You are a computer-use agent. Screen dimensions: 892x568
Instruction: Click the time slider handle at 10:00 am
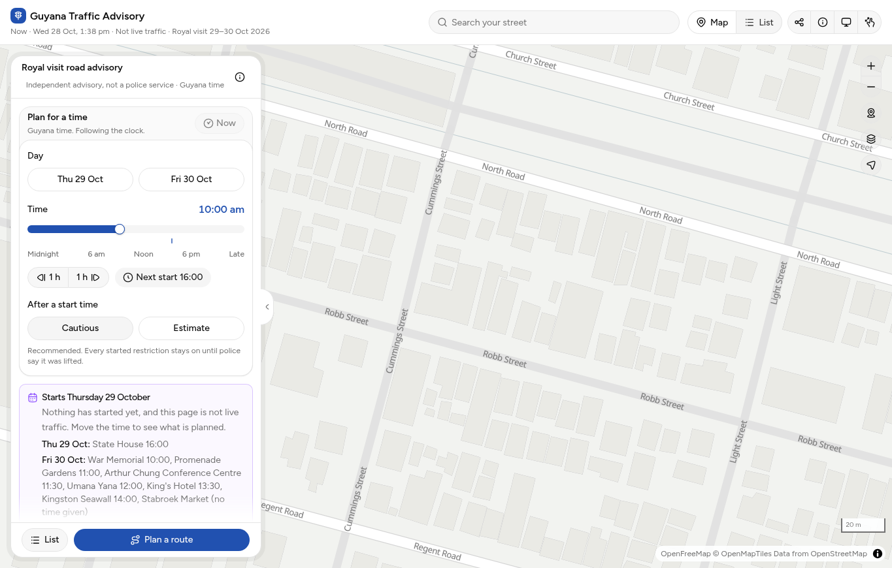[120, 229]
